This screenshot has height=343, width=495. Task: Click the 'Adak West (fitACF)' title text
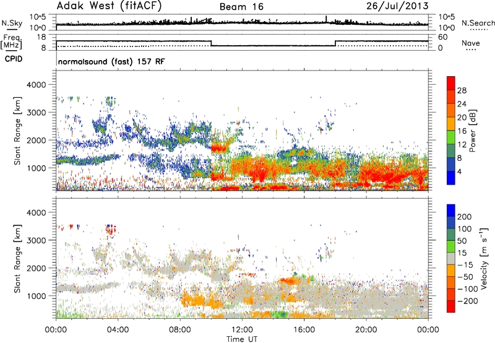pyautogui.click(x=109, y=6)
